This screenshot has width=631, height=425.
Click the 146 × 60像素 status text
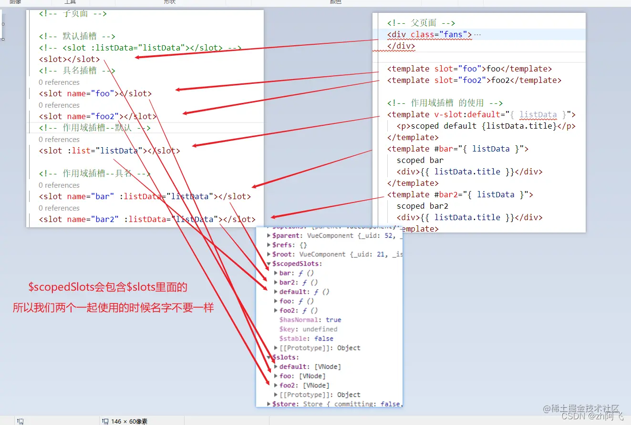(x=129, y=422)
